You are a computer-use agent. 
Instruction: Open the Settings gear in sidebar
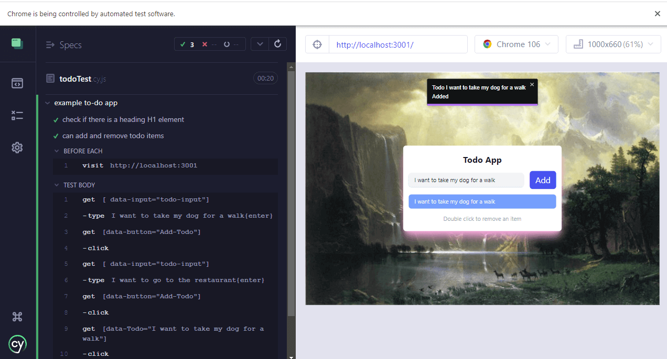[x=17, y=148]
